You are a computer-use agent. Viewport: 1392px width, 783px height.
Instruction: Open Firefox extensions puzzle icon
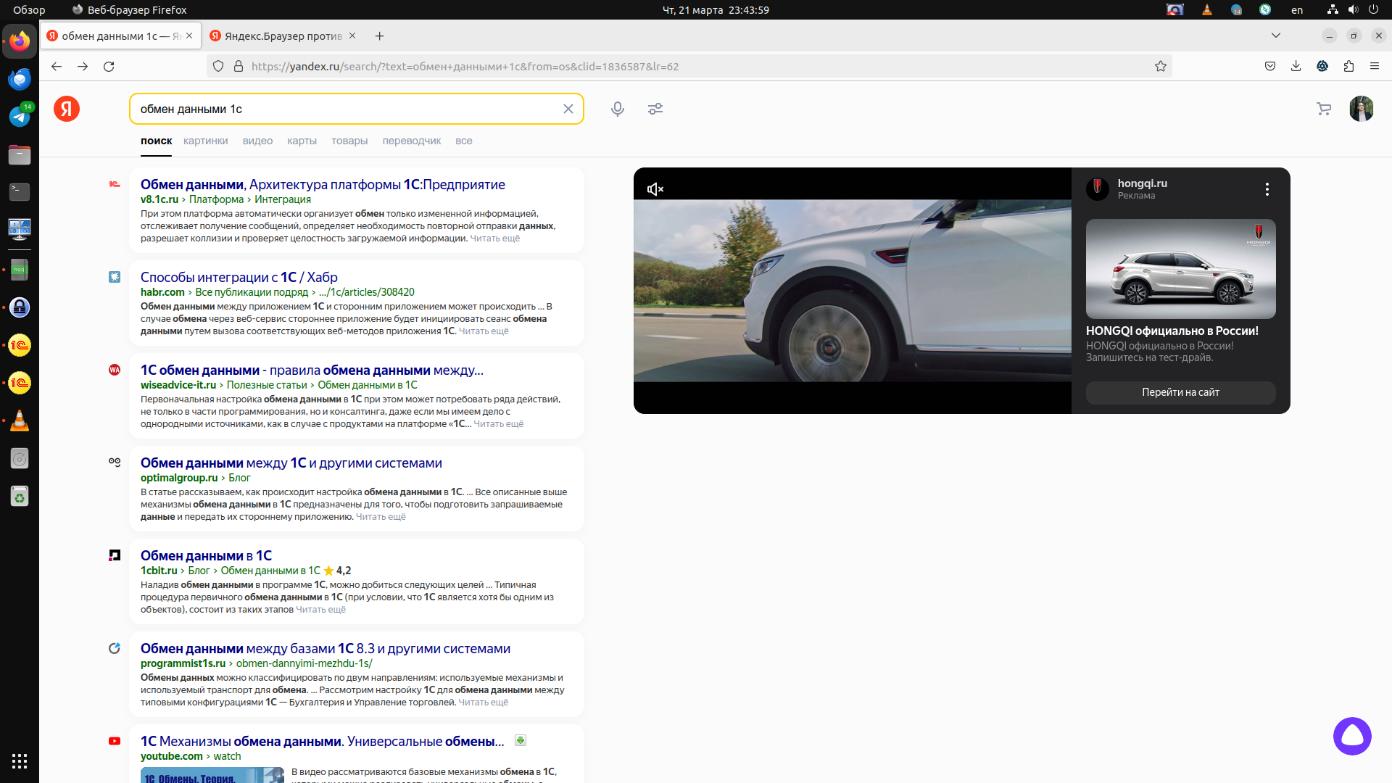coord(1348,66)
